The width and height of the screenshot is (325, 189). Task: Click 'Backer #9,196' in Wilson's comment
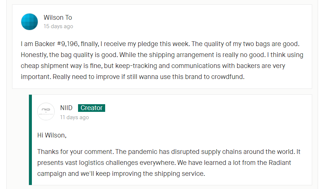(56, 44)
